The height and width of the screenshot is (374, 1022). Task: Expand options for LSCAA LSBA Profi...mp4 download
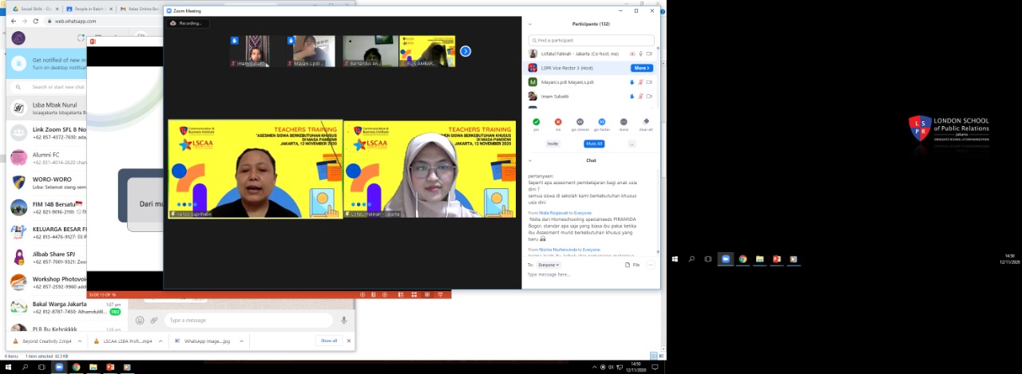161,341
